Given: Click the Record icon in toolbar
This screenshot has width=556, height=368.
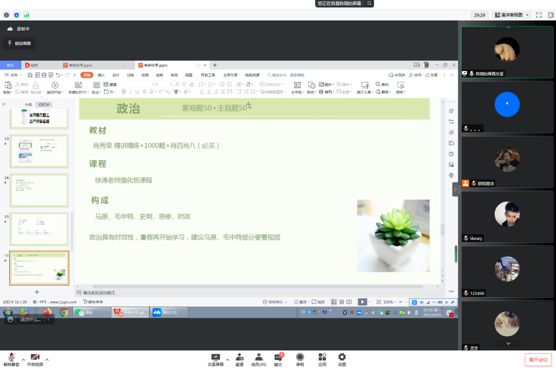Looking at the screenshot, I should point(300,357).
